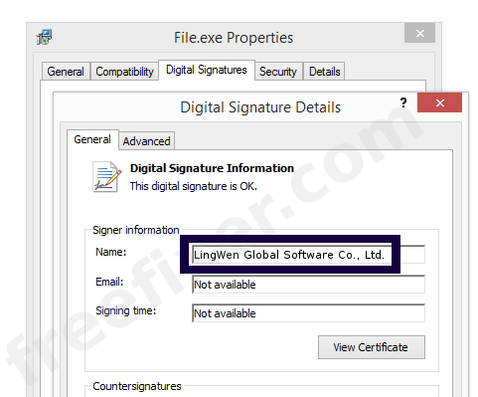The image size is (478, 397).
Task: Close the Digital Signature Details dialog
Action: coord(439,102)
